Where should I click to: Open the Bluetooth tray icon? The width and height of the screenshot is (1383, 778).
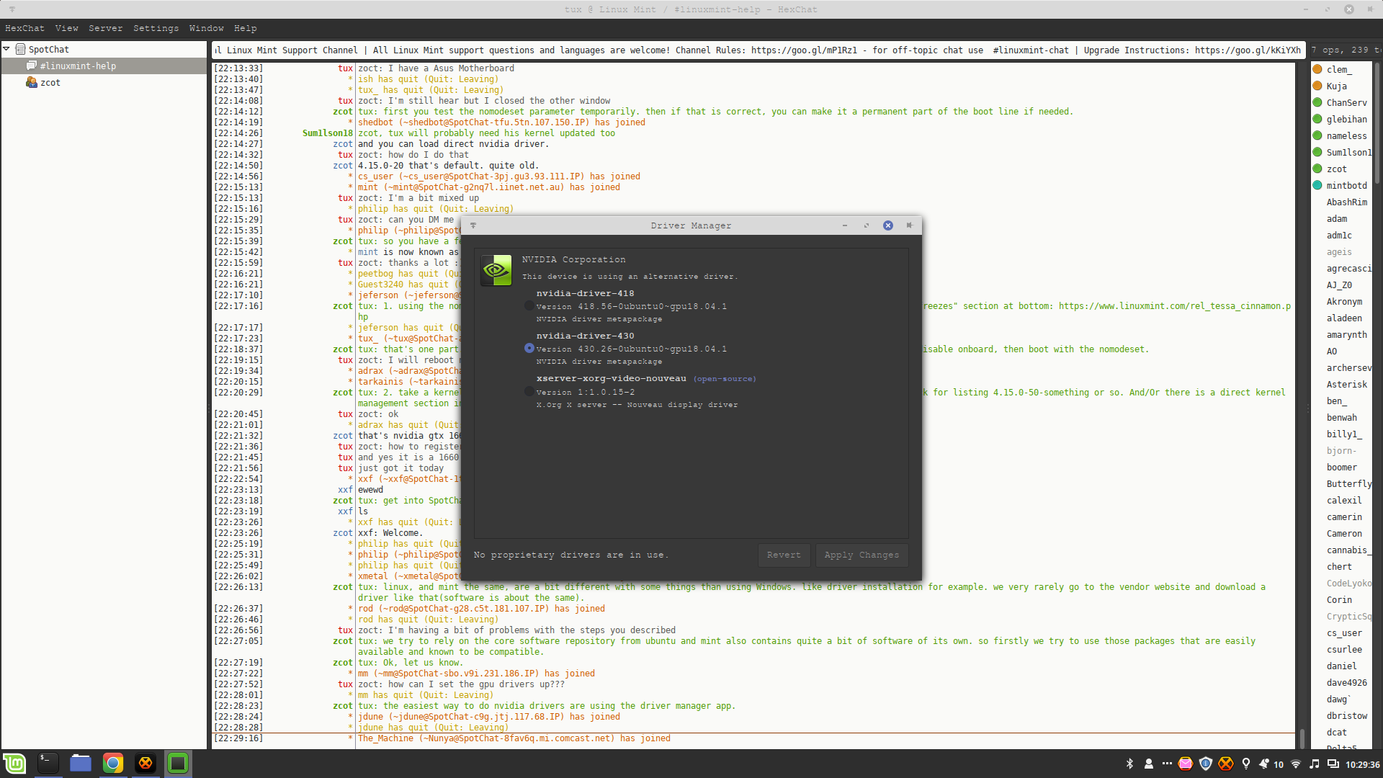point(1129,764)
